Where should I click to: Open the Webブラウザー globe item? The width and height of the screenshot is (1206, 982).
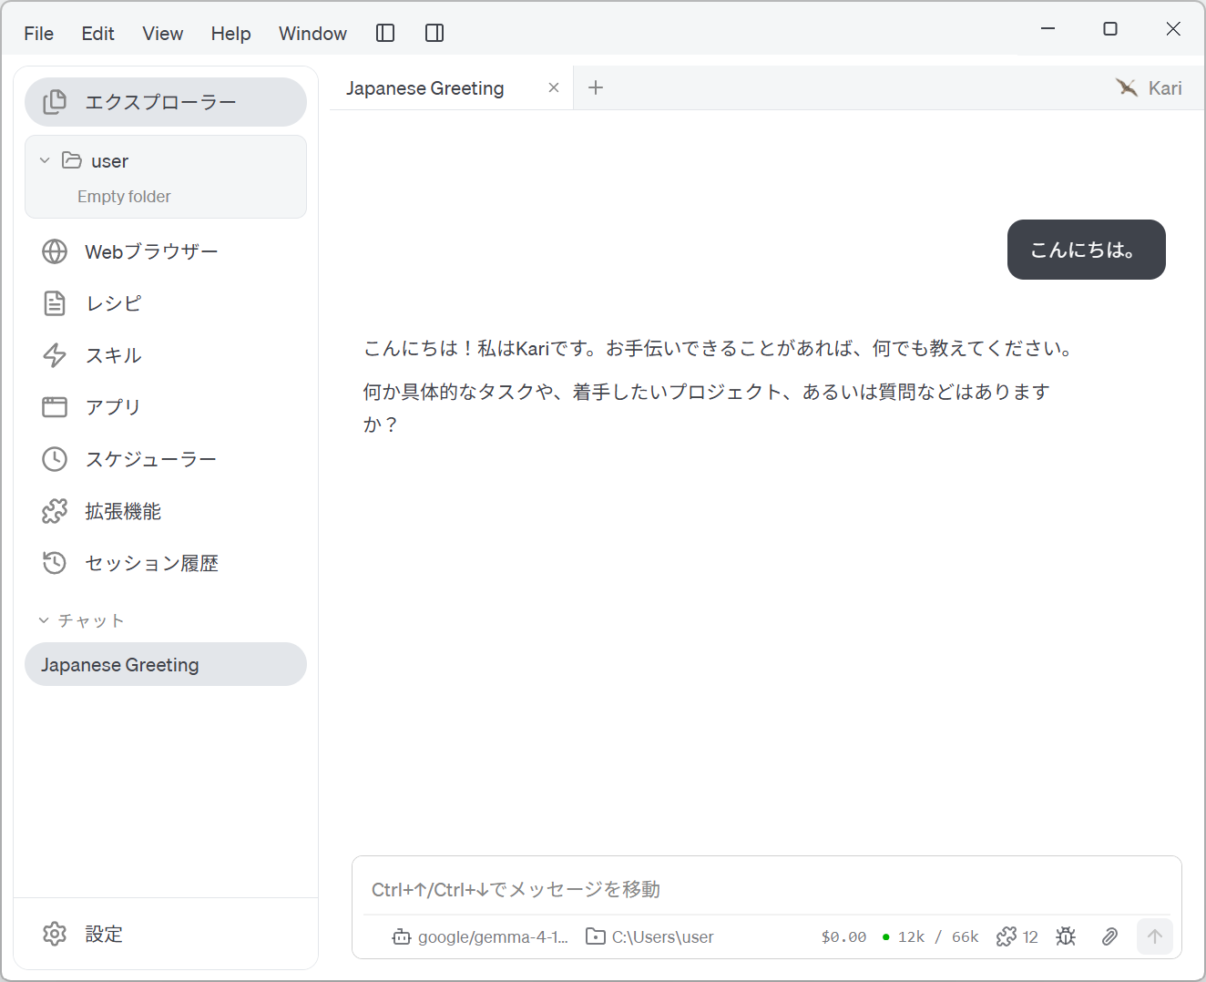pyautogui.click(x=166, y=251)
